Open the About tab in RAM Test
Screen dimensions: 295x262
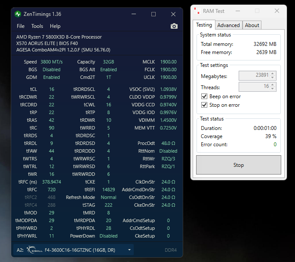(x=252, y=25)
